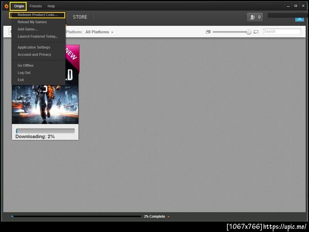Screen dimensions: 309x232
Task: Click the Downloading: 2% text
Action: point(35,137)
